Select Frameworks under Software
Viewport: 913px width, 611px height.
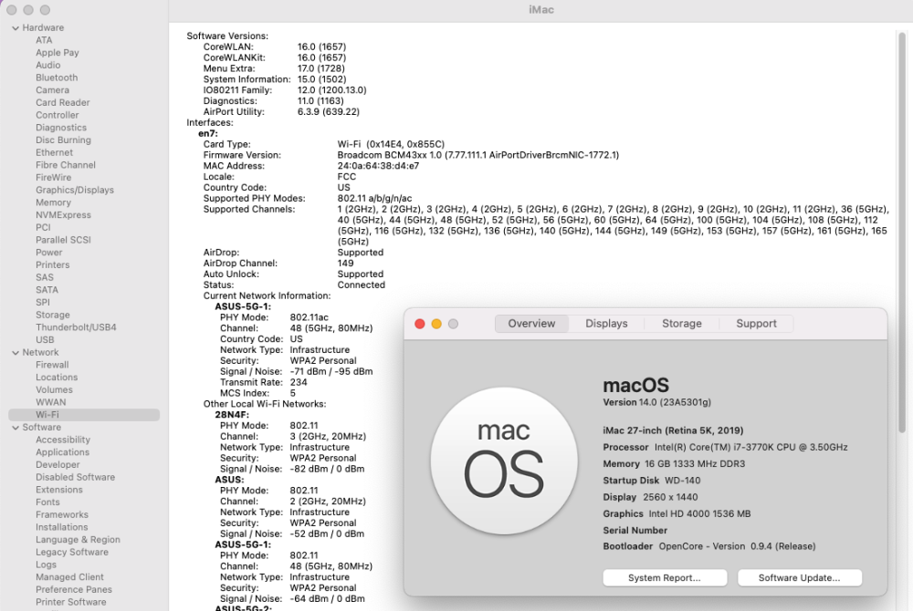coord(62,515)
